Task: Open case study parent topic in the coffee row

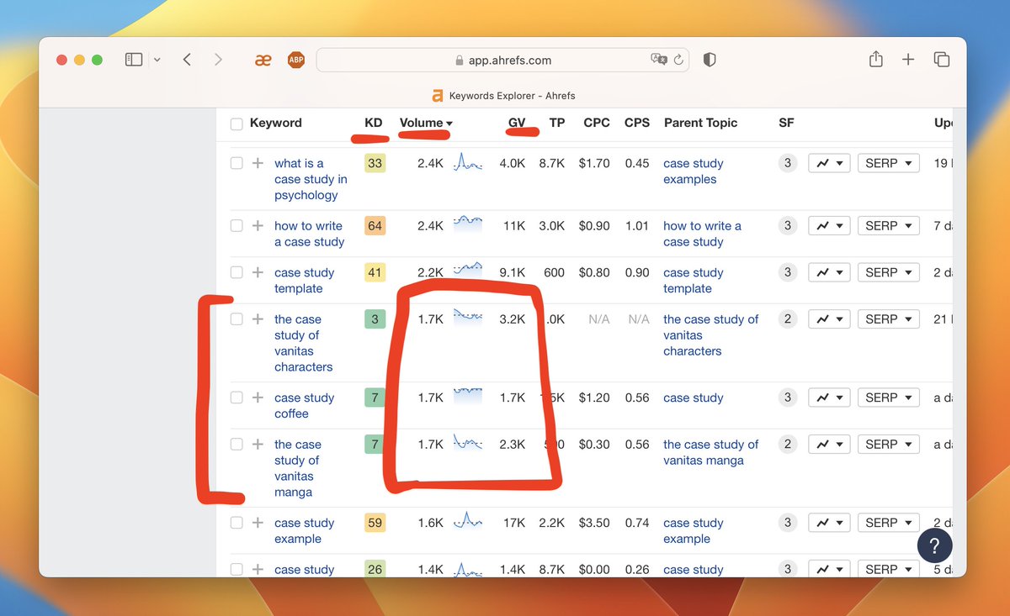Action: (693, 398)
